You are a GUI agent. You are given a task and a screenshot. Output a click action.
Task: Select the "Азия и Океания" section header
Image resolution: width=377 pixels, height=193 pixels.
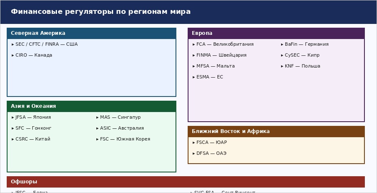click(x=92, y=106)
